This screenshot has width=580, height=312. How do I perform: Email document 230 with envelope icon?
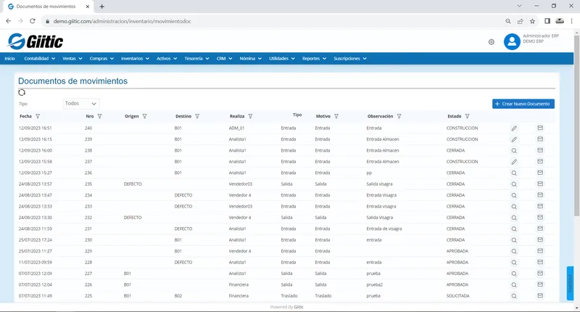(540, 239)
